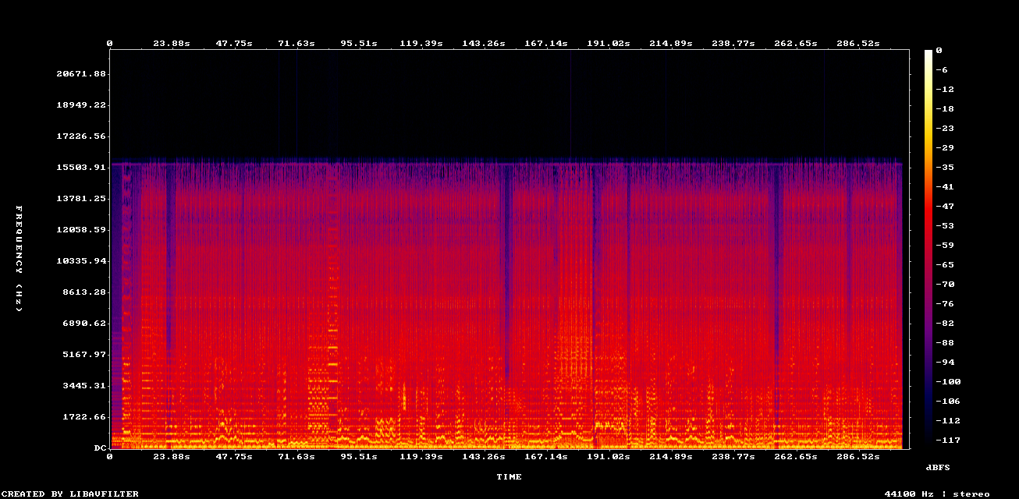This screenshot has height=499, width=1019.
Task: Click 191.02s on the bottom time axis
Action: coord(608,457)
